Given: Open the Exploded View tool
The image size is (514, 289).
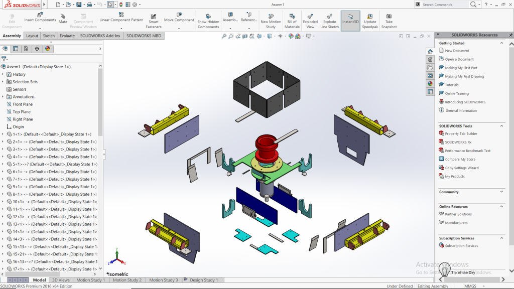Looking at the screenshot, I should [310, 21].
